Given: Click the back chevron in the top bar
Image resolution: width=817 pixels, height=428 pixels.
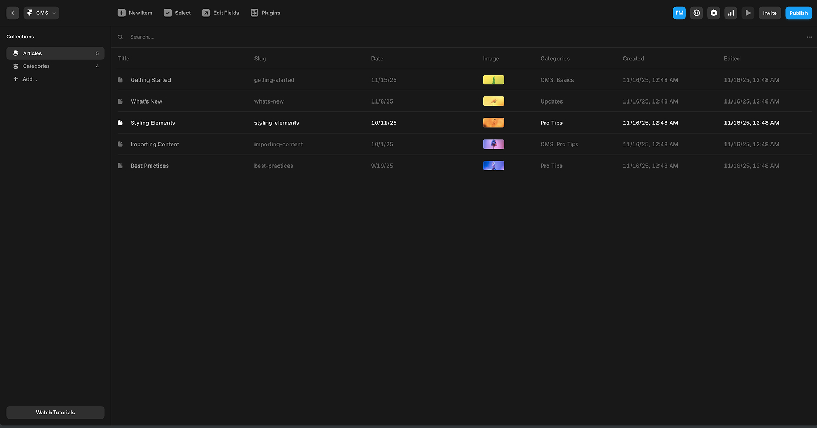Looking at the screenshot, I should [12, 13].
